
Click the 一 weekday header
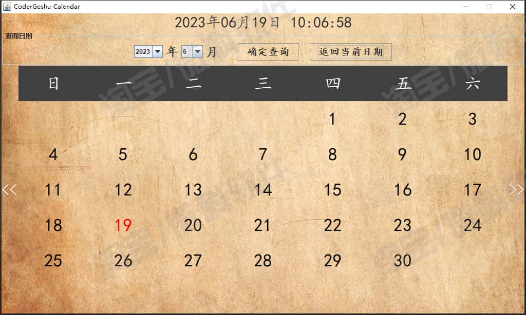point(123,83)
